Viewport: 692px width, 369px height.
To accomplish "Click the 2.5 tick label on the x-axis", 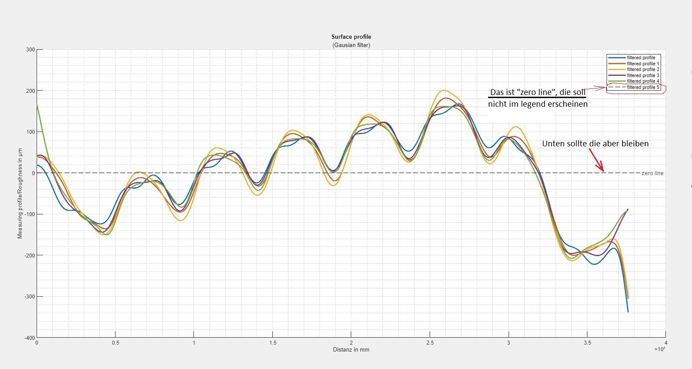I will tap(430, 342).
